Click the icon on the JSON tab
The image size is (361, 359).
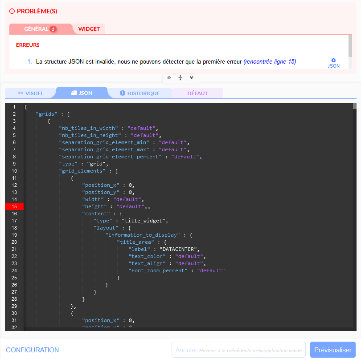(x=74, y=93)
